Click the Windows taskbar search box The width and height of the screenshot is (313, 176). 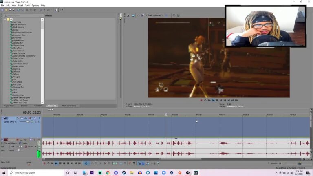(x=35, y=173)
